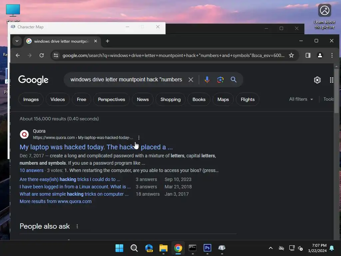This screenshot has height=256, width=341.
Task: Switch to Command Prompt in the taskbar
Action: click(193, 248)
